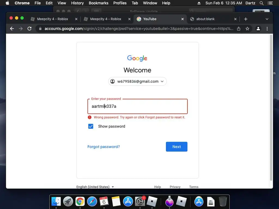
Task: Open the Chrome profile avatar icon
Action: pos(258,29)
